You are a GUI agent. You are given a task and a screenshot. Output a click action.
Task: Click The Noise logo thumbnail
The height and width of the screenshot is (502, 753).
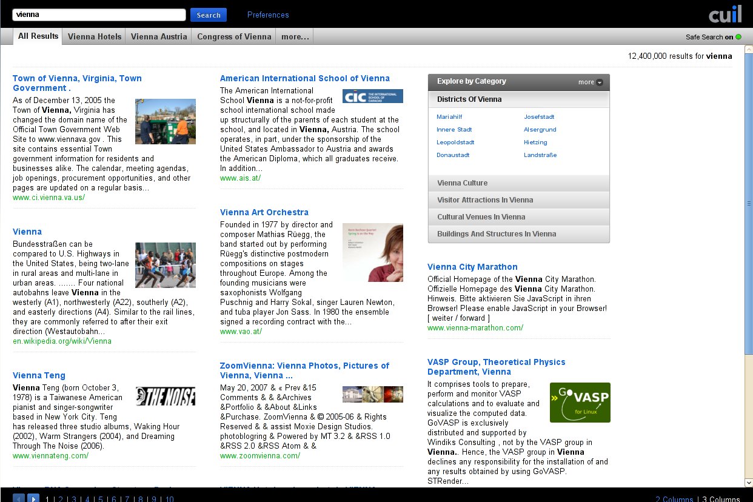pos(166,396)
